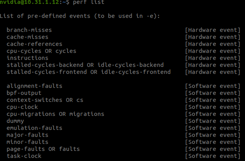Click the [Hardware event] label beside branch-misses

pyautogui.click(x=213, y=30)
